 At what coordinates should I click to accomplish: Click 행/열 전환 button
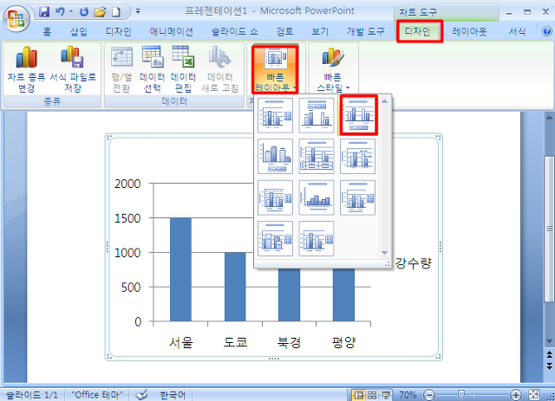(x=121, y=69)
